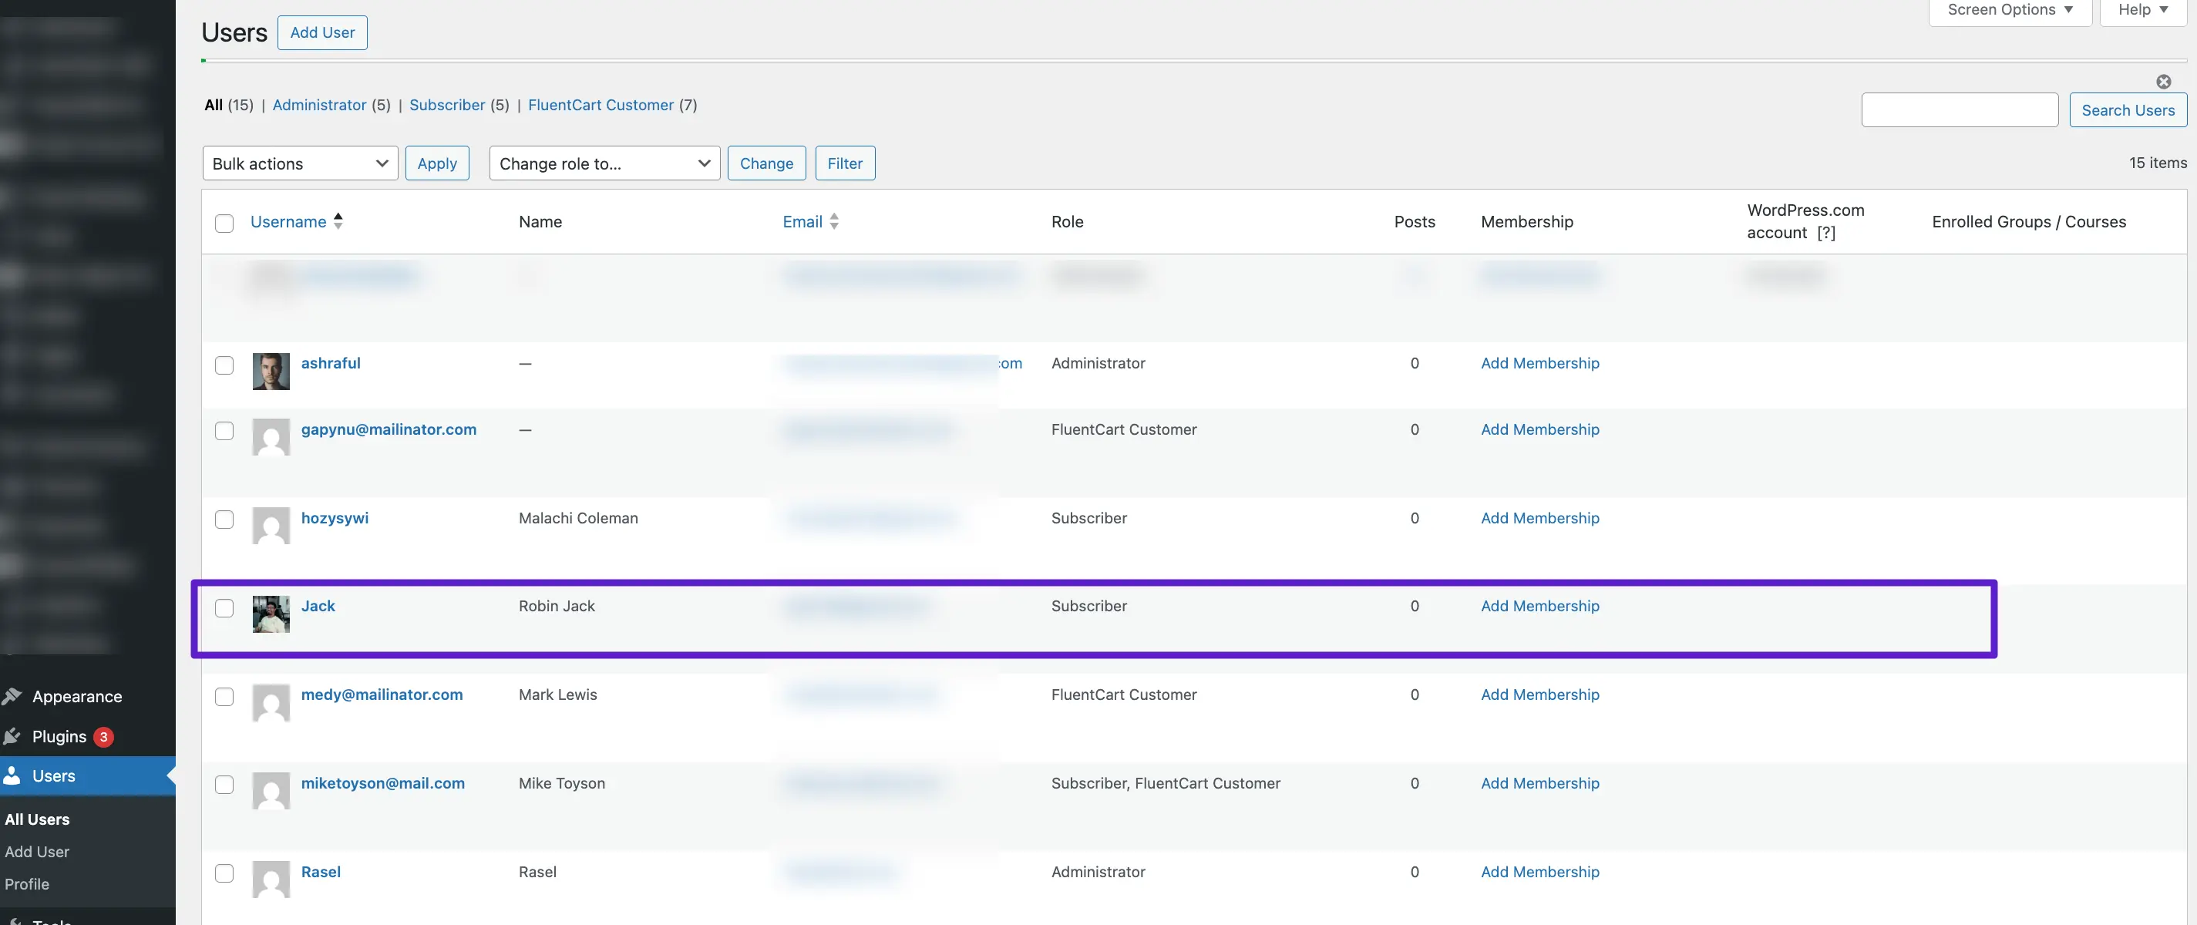The image size is (2197, 925).
Task: Filter by Subscriber role
Action: coord(447,105)
